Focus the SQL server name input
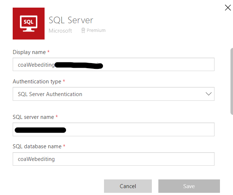233x195 pixels. point(113,129)
